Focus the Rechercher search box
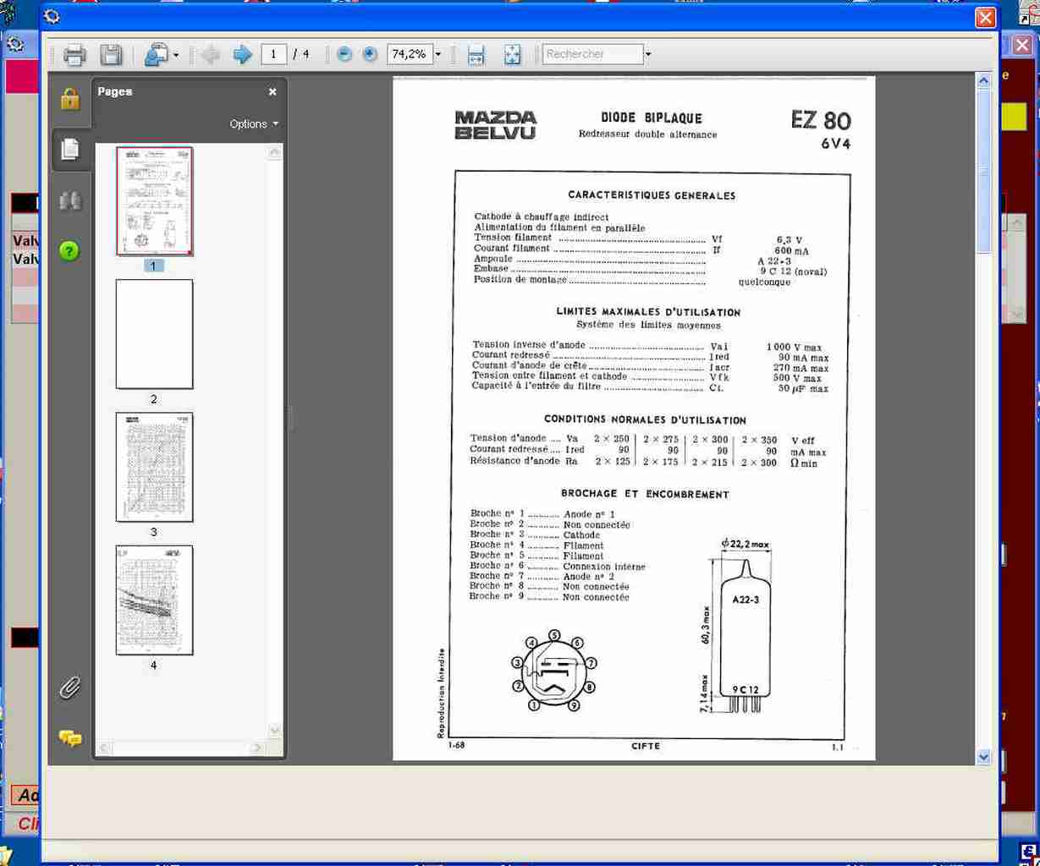The image size is (1040, 866). pyautogui.click(x=592, y=54)
